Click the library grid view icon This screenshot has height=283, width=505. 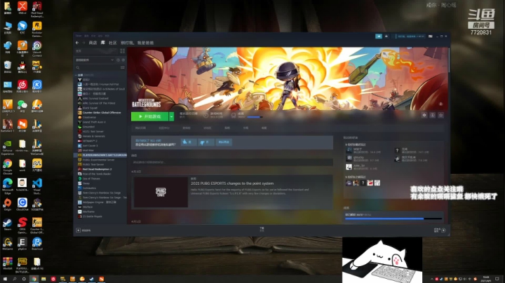pyautogui.click(x=122, y=51)
